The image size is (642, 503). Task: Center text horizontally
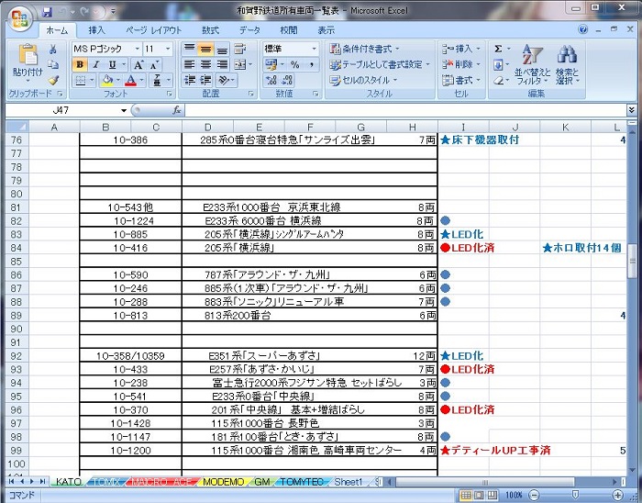(x=205, y=65)
